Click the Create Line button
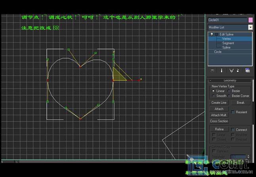The height and width of the screenshot is (177, 256). click(219, 103)
